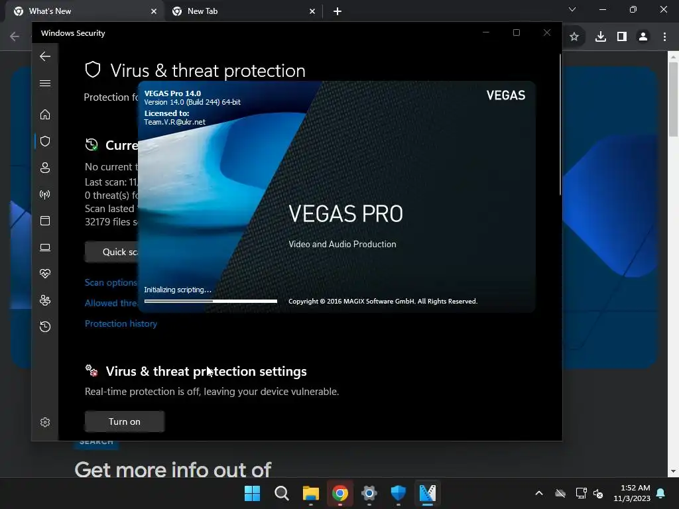This screenshot has width=679, height=509.
Task: Click Windows Security taskbar icon
Action: 398,493
